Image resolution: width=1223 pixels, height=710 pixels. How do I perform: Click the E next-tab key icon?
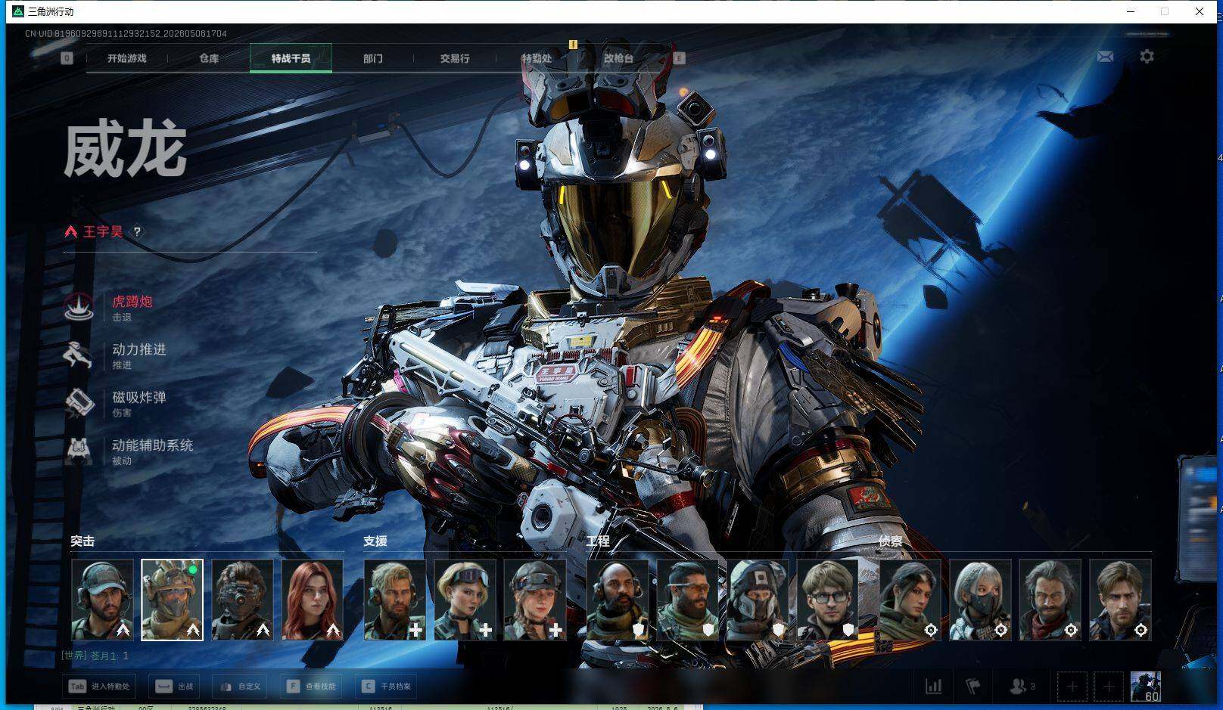click(679, 58)
